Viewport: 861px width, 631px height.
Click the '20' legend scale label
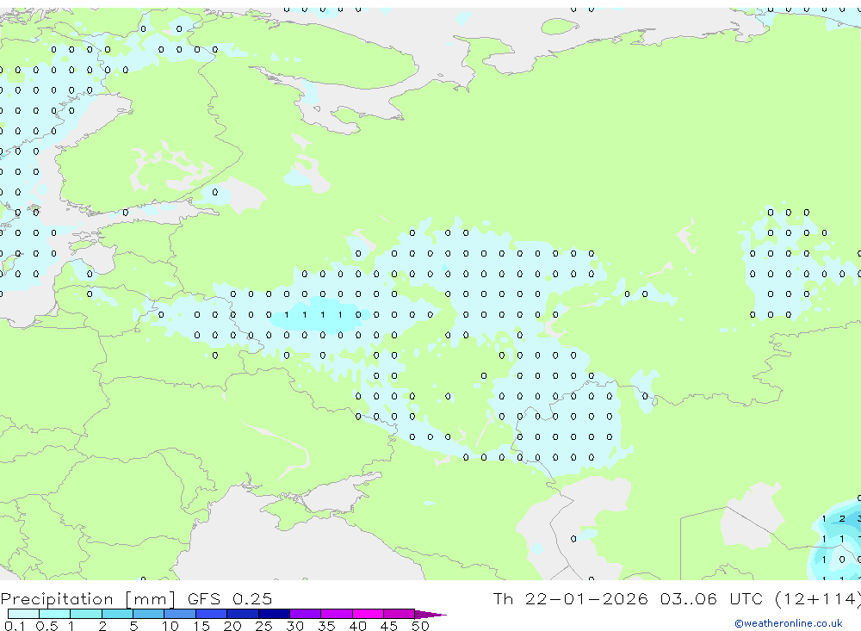click(x=232, y=626)
